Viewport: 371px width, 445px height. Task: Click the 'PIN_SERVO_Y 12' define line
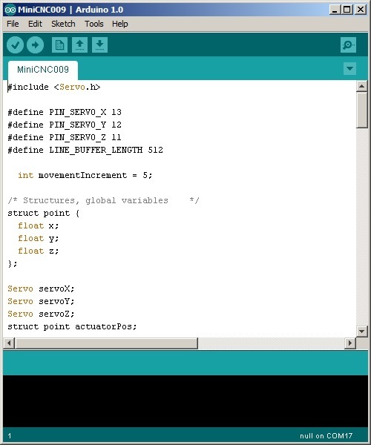click(x=65, y=125)
